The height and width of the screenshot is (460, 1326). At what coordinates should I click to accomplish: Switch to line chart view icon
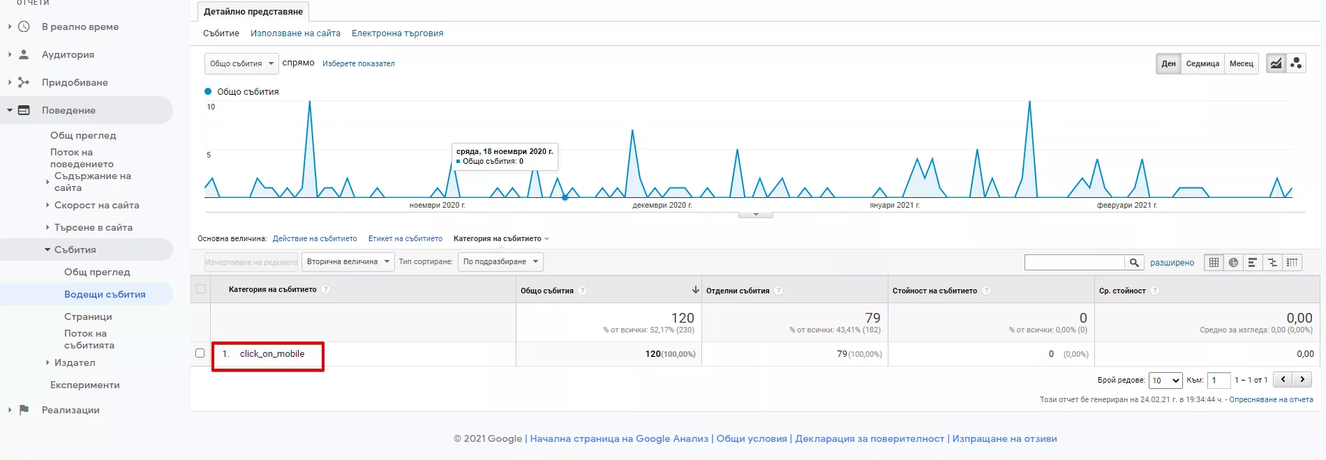[1276, 63]
